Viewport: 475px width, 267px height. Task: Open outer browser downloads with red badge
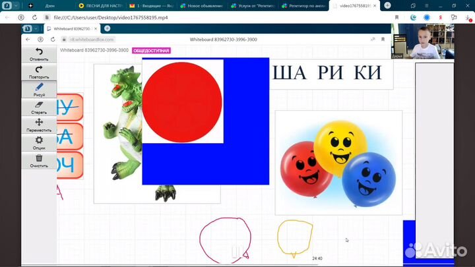(x=468, y=18)
